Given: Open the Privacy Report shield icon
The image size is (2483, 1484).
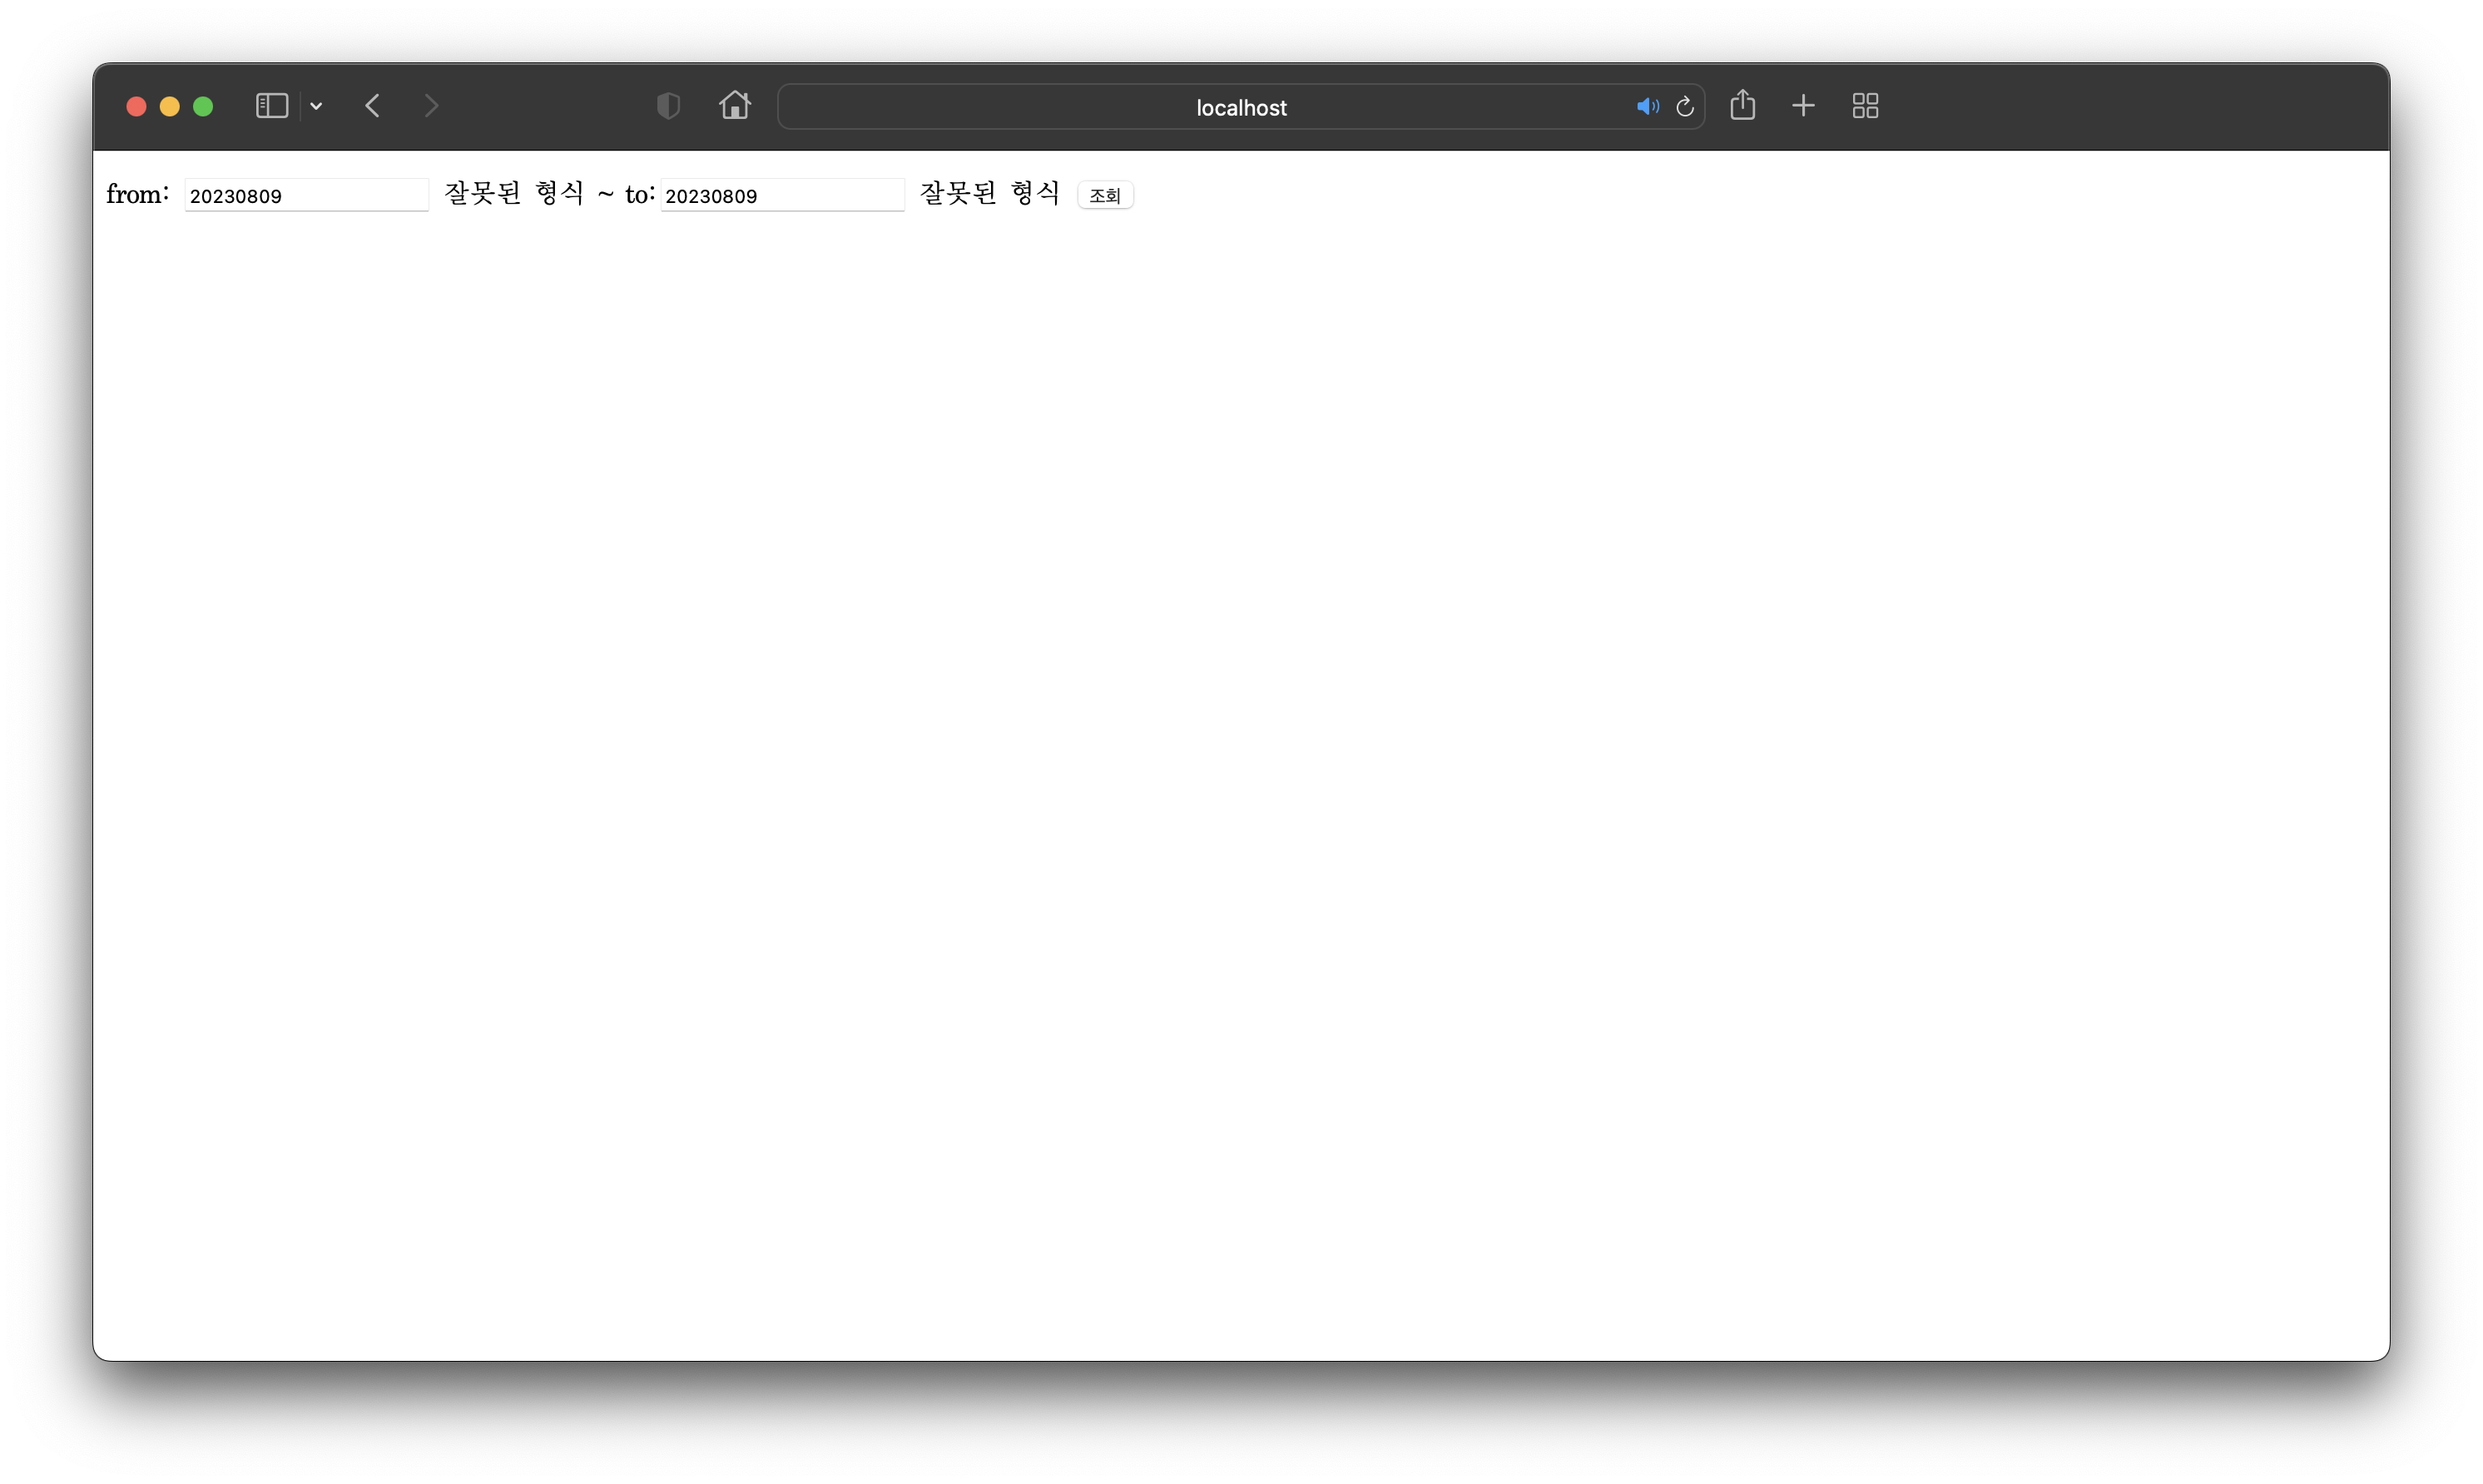Looking at the screenshot, I should (x=668, y=106).
